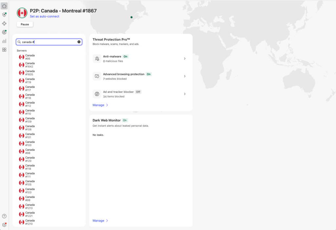Click Advanced browsing protection On badge
This screenshot has width=336, height=230.
coord(149,74)
